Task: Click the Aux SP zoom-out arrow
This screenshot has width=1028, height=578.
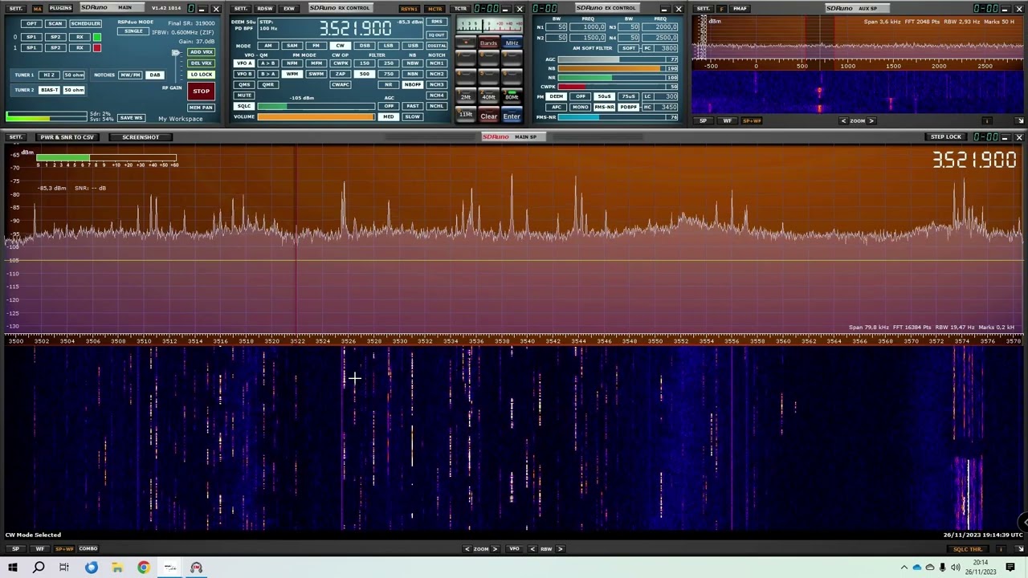Action: (843, 121)
